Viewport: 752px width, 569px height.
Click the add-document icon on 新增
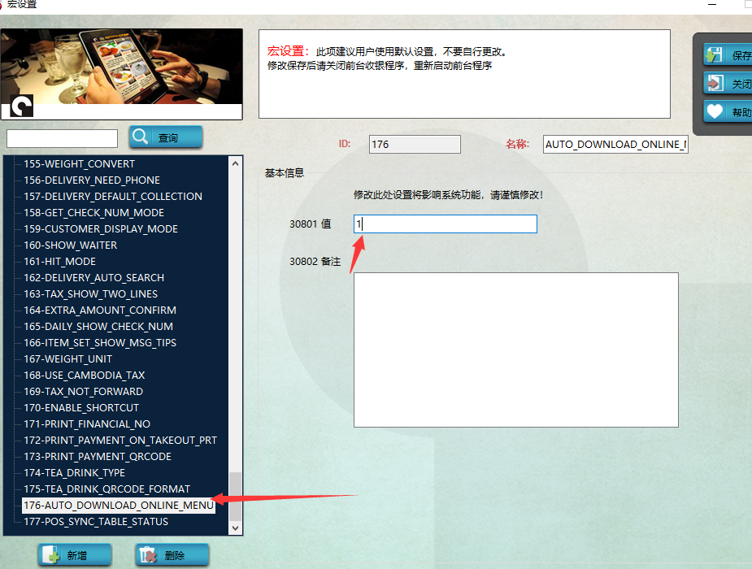point(51,554)
